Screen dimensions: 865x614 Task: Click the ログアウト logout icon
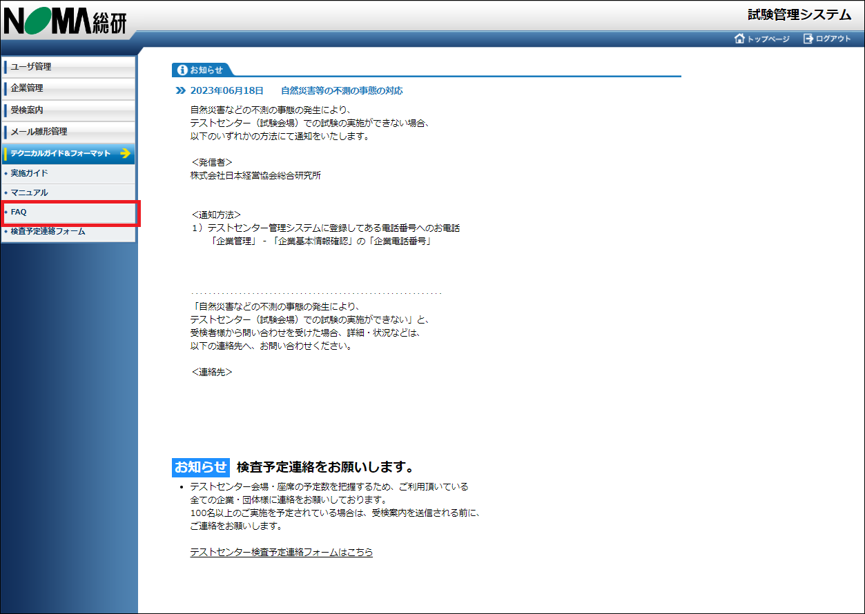[808, 39]
